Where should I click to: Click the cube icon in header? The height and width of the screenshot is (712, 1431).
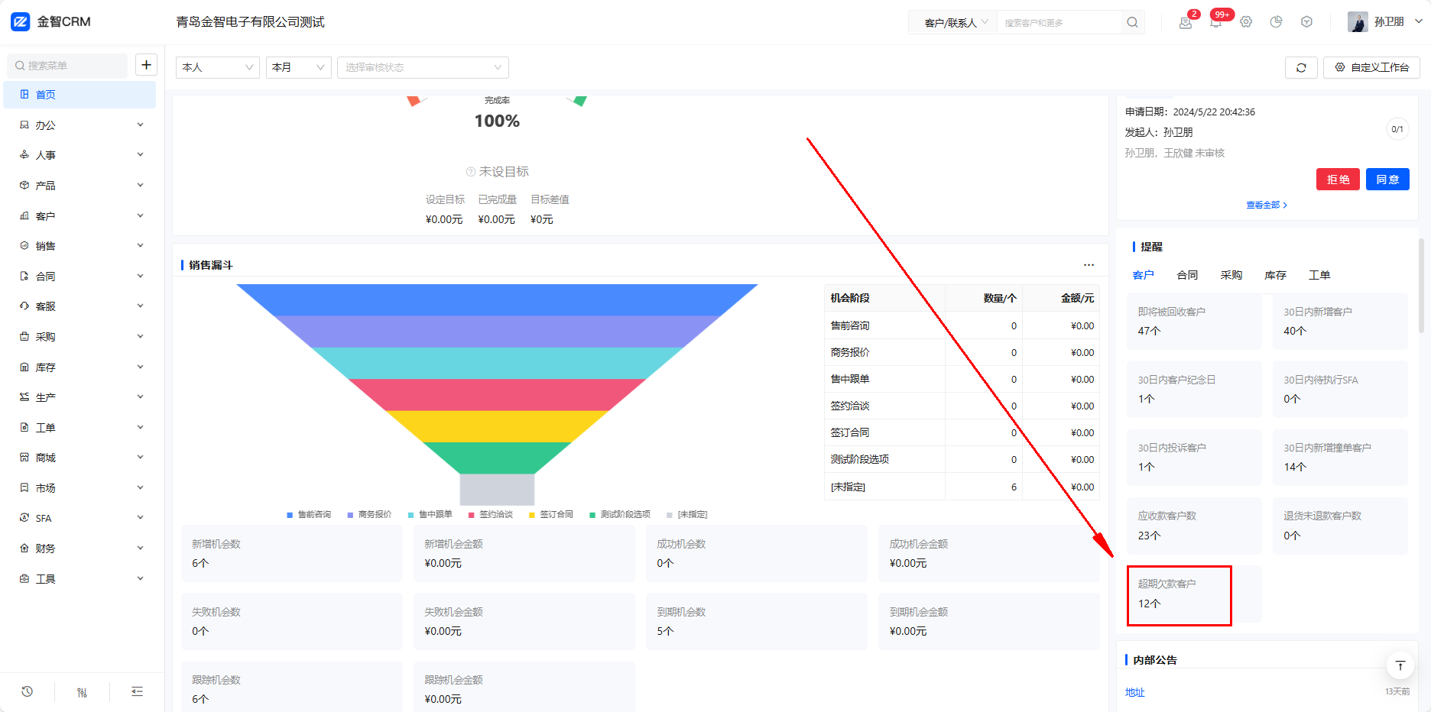[1306, 22]
